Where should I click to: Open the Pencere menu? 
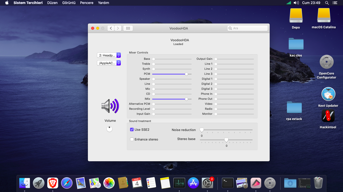87,3
